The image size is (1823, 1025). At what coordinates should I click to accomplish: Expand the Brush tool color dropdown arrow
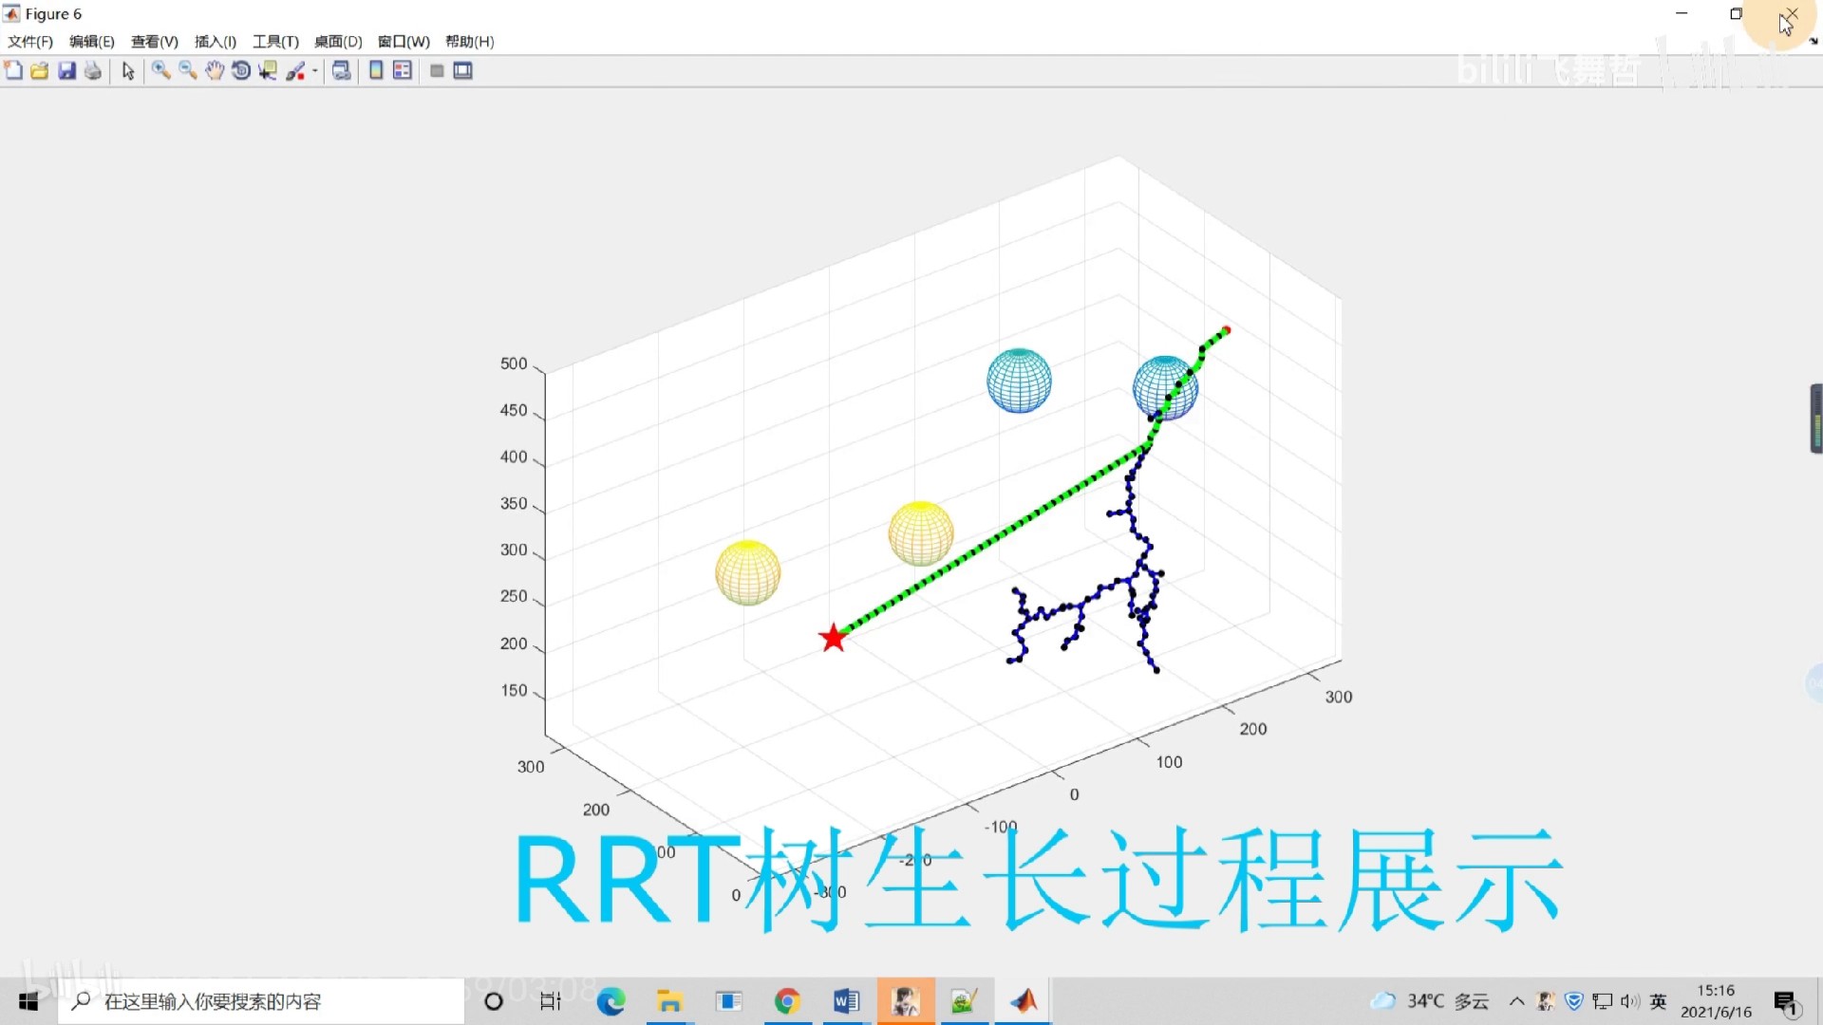point(314,71)
